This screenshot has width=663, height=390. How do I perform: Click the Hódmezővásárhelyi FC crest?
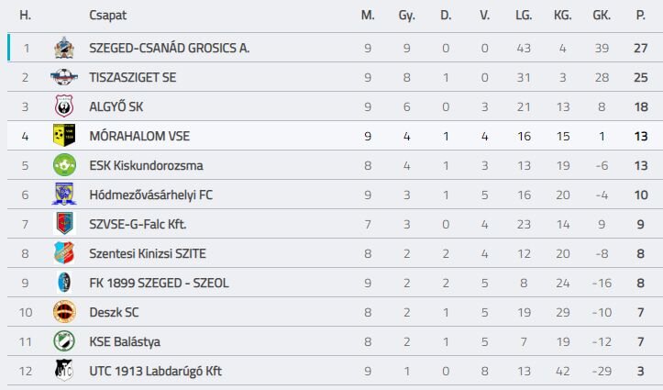(63, 195)
